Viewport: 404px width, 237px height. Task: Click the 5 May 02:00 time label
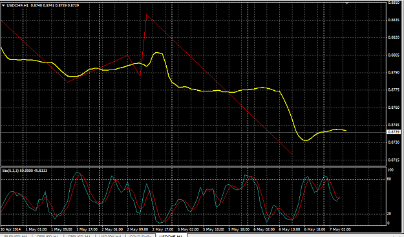[x=188, y=229]
